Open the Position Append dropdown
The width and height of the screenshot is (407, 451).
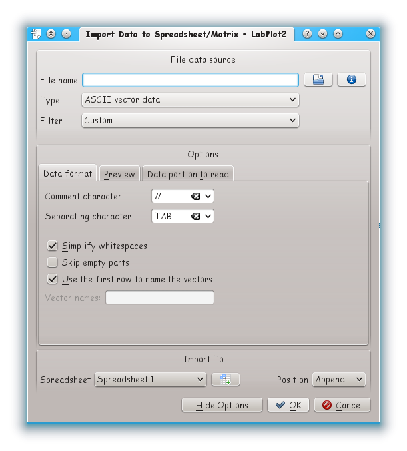coord(339,380)
